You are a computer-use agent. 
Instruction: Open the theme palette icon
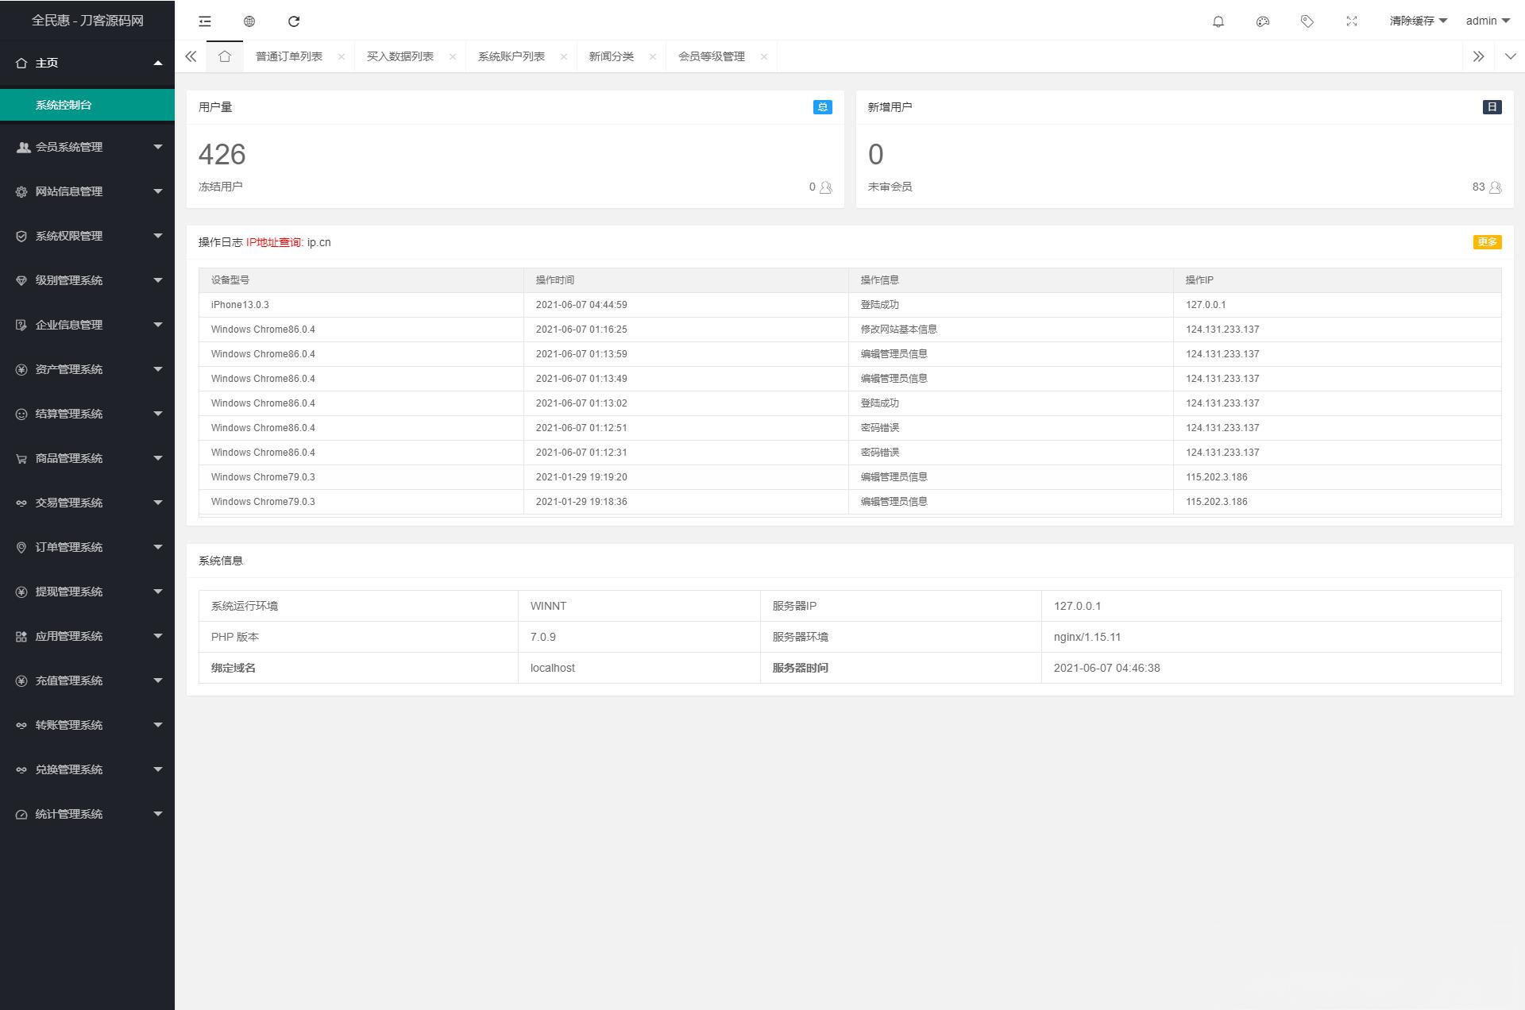pos(1263,21)
